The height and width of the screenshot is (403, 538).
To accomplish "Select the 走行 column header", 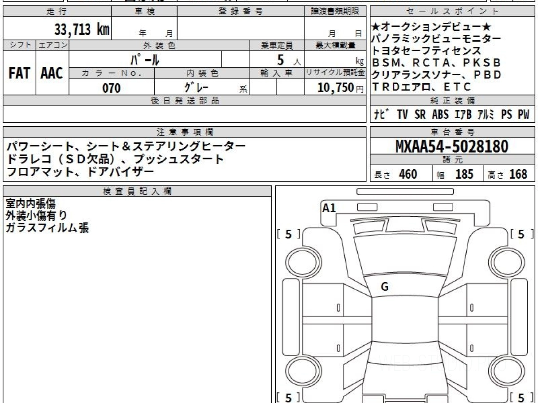I will pyautogui.click(x=56, y=11).
